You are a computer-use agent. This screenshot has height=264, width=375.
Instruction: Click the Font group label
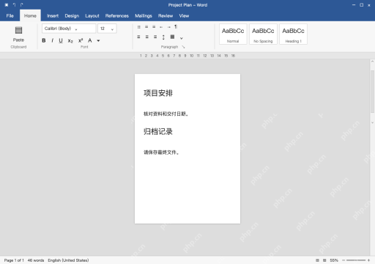click(84, 47)
